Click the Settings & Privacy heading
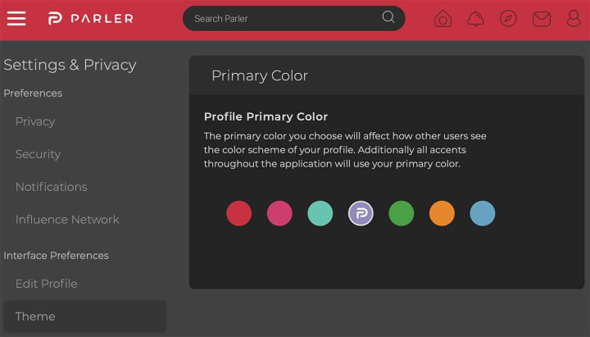Screen dimensions: 590x337 (x=70, y=65)
